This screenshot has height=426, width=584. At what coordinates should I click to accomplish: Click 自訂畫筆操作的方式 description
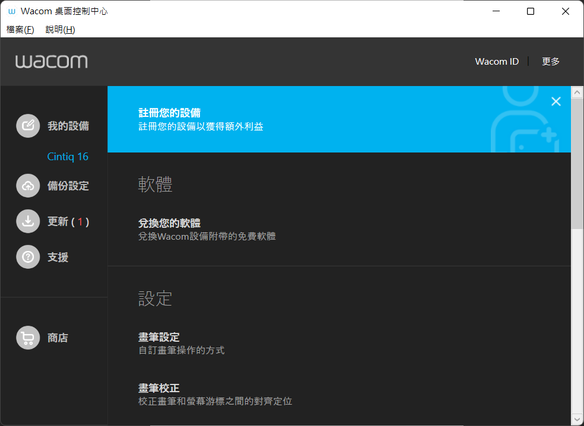[182, 350]
